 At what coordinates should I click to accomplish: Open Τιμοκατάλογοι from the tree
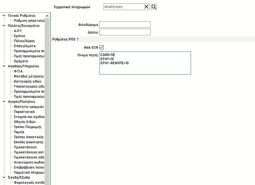[25, 147]
